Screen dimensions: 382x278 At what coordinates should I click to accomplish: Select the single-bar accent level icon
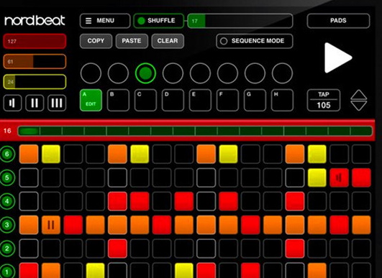point(12,103)
